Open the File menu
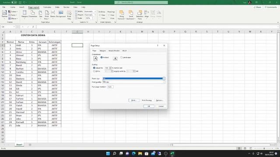The image size is (280, 157). 4,7
